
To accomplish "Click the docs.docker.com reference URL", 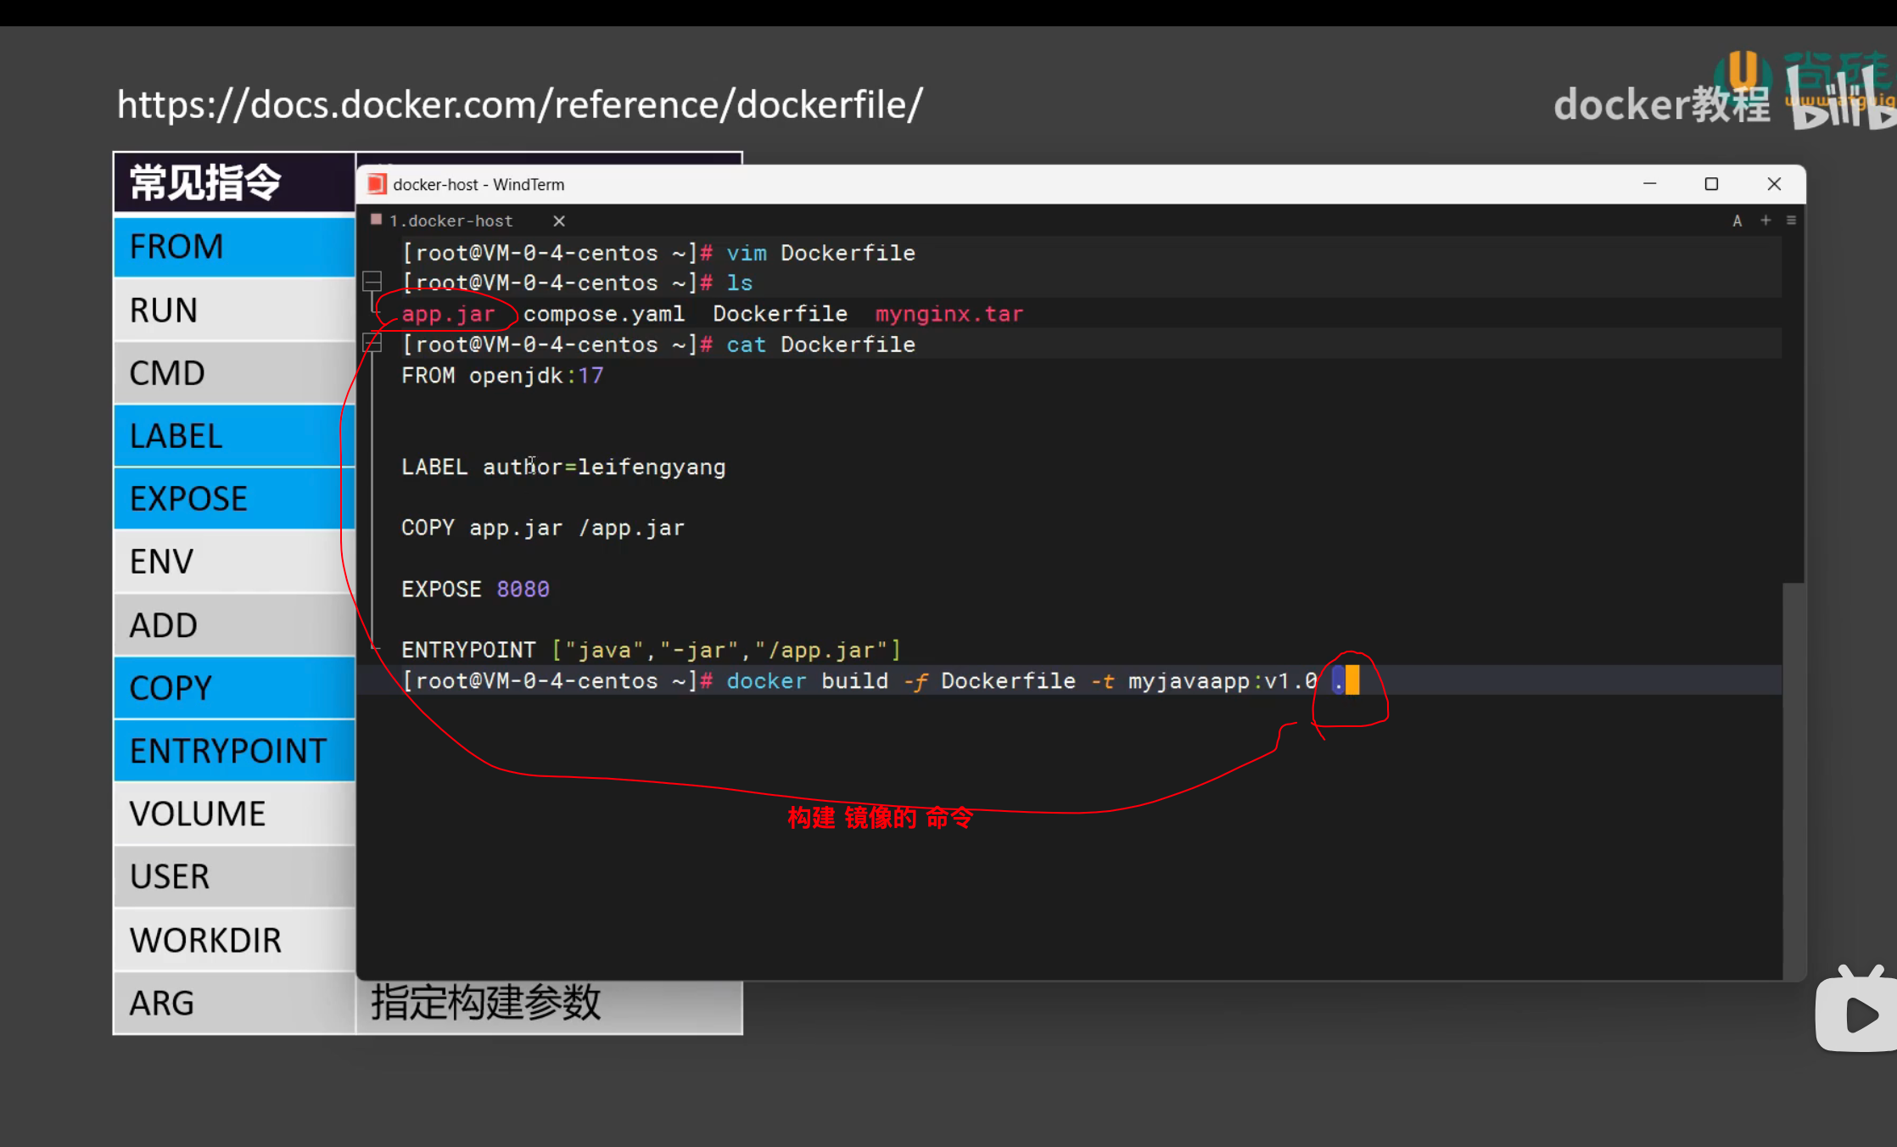I will click(519, 105).
